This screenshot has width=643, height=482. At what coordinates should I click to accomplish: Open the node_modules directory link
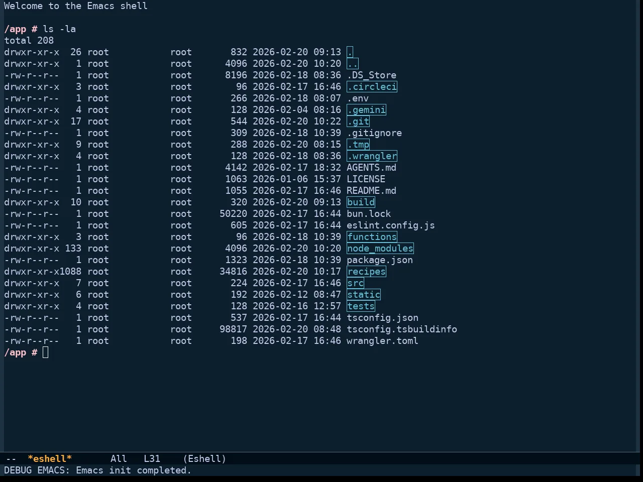click(380, 249)
